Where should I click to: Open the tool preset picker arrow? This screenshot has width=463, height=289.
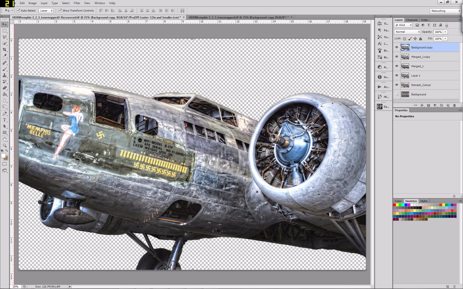[12, 11]
